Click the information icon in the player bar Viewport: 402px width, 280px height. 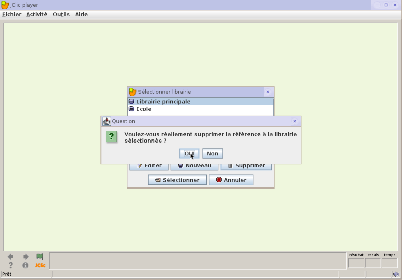[x=25, y=265]
